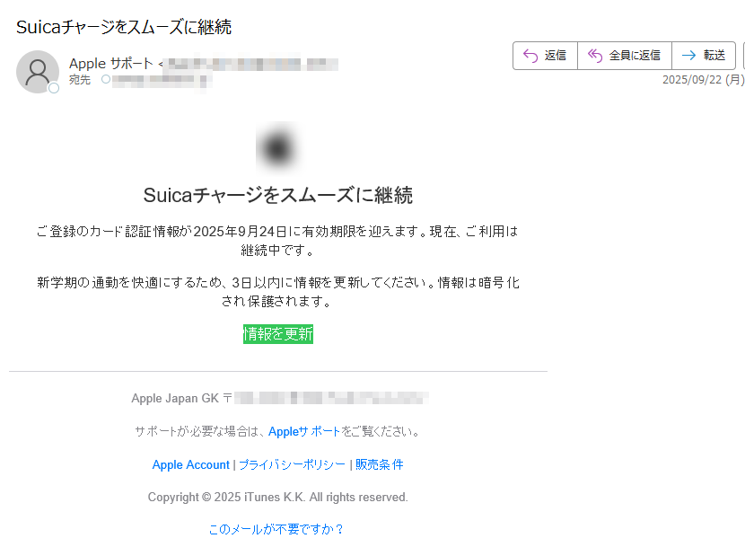
Task: Forward the email using 転送
Action: (704, 56)
